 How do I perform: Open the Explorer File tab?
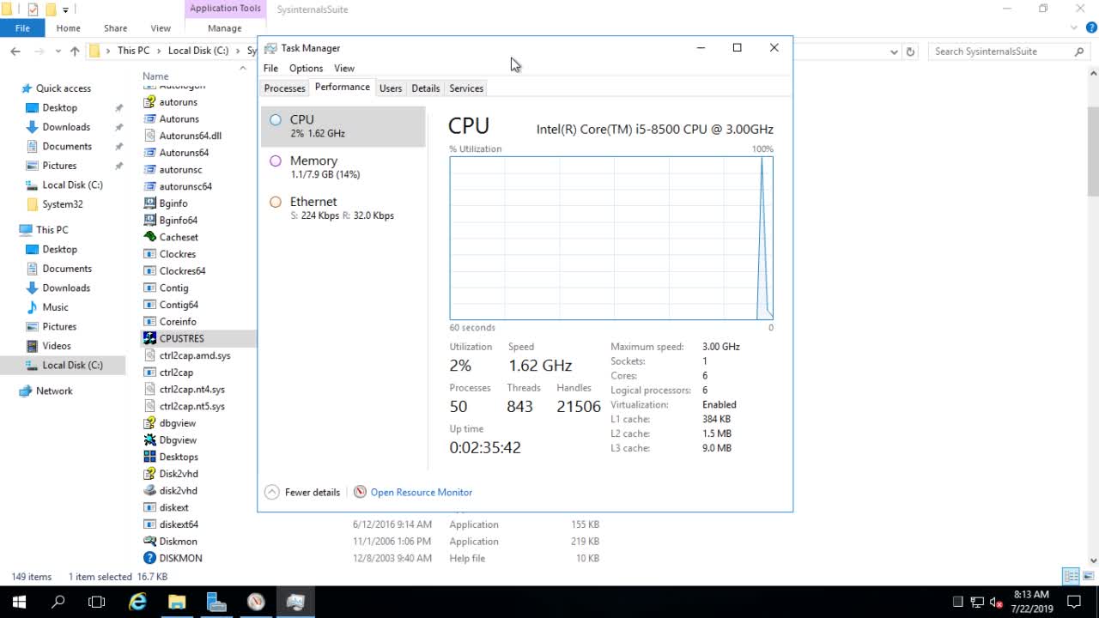(22, 28)
